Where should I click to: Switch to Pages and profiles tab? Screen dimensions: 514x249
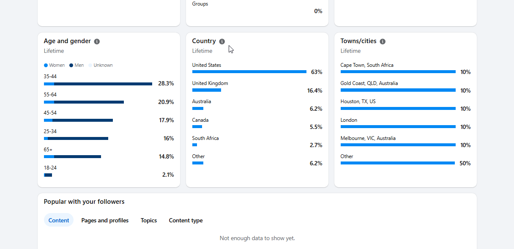click(105, 220)
